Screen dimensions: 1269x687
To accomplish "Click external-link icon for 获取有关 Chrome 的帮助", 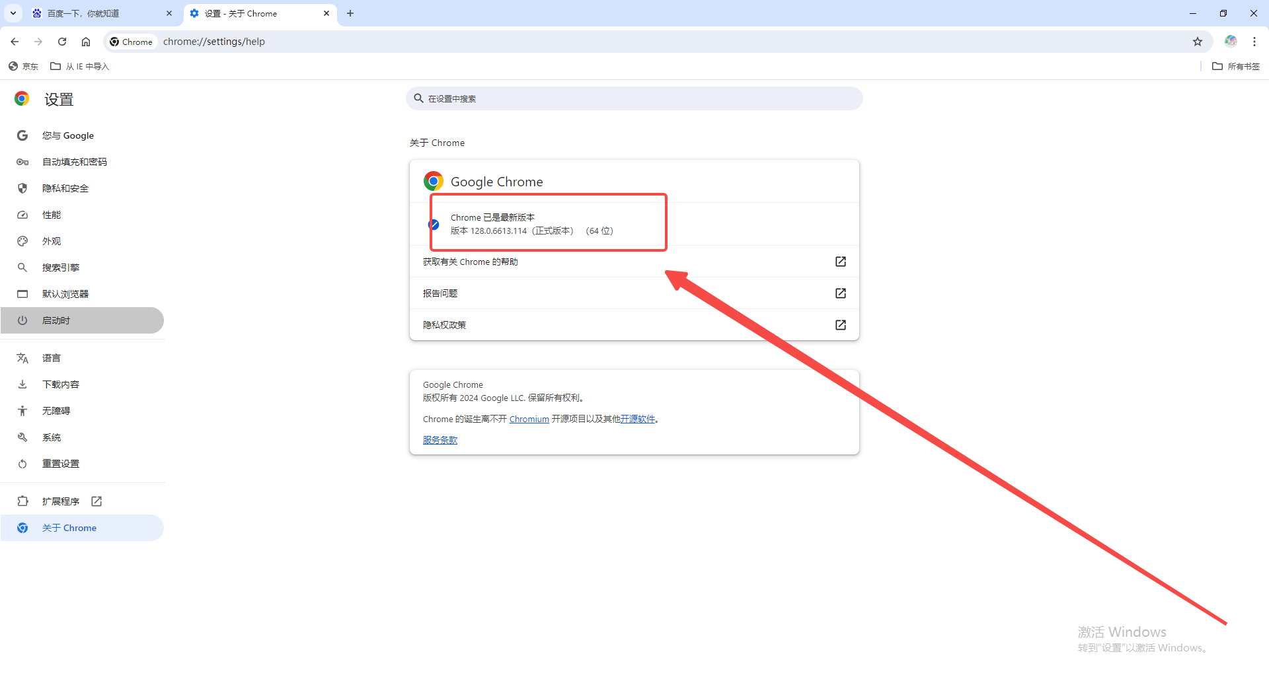I will 841,262.
